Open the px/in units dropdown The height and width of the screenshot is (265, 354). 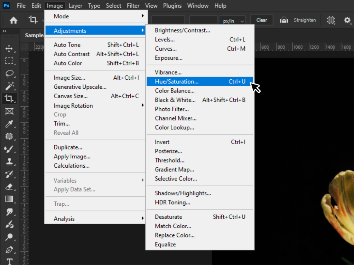(x=232, y=20)
